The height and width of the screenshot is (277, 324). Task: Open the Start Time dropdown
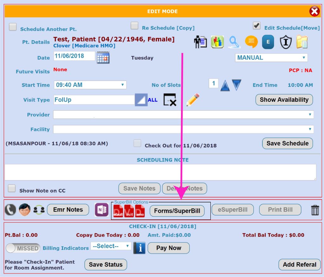(90, 85)
